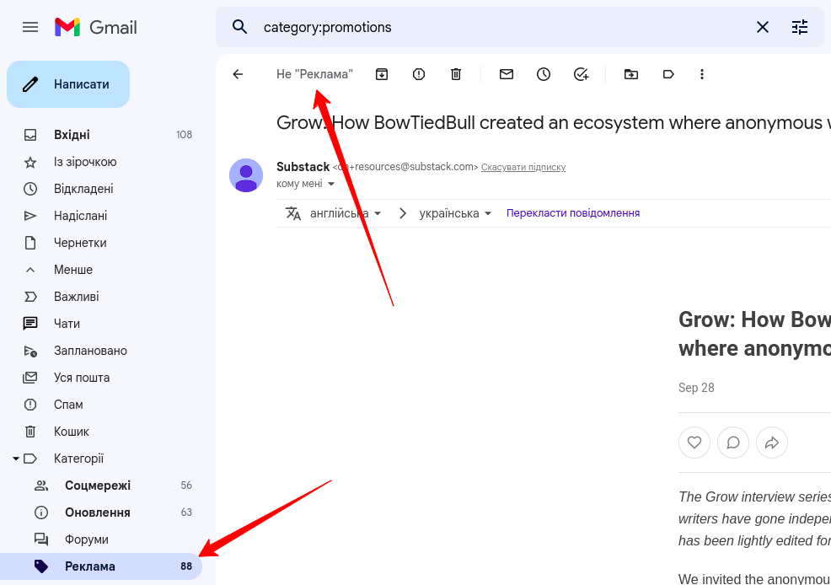
Task: Like the post with heart icon
Action: click(x=694, y=443)
